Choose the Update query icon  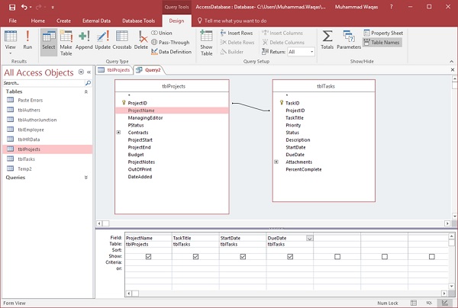tap(102, 39)
